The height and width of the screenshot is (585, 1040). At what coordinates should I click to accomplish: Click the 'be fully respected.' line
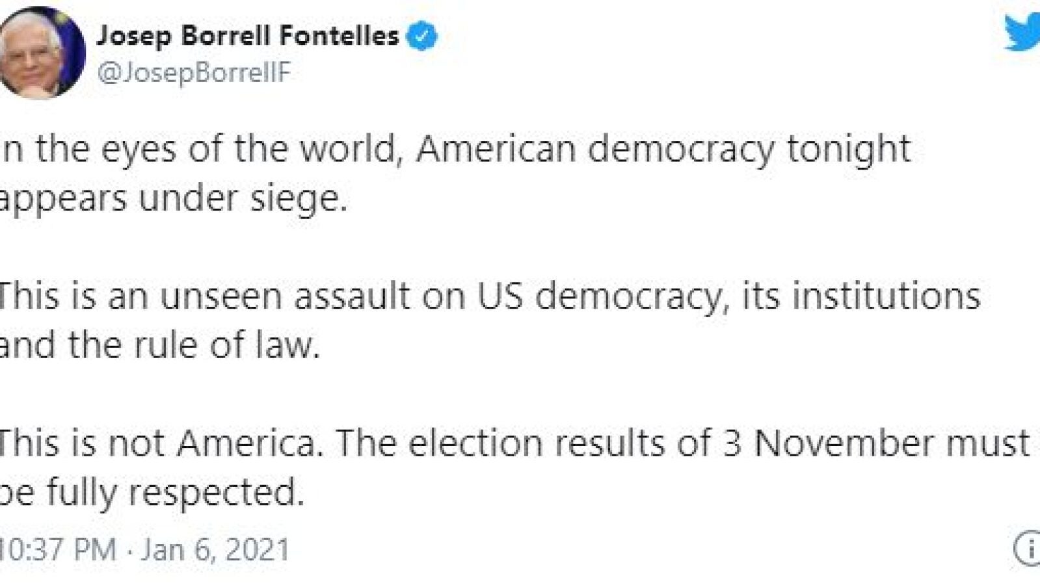pyautogui.click(x=152, y=492)
